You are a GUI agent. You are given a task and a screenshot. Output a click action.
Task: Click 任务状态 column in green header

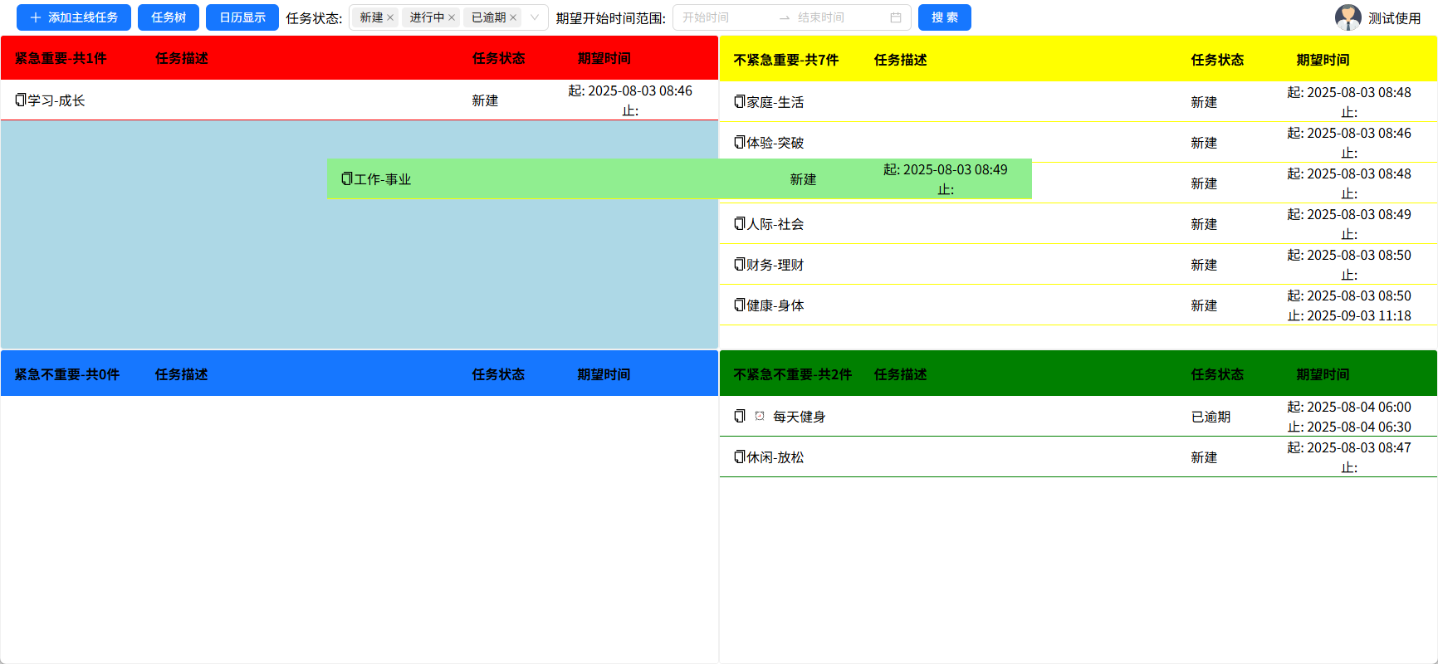[1217, 374]
